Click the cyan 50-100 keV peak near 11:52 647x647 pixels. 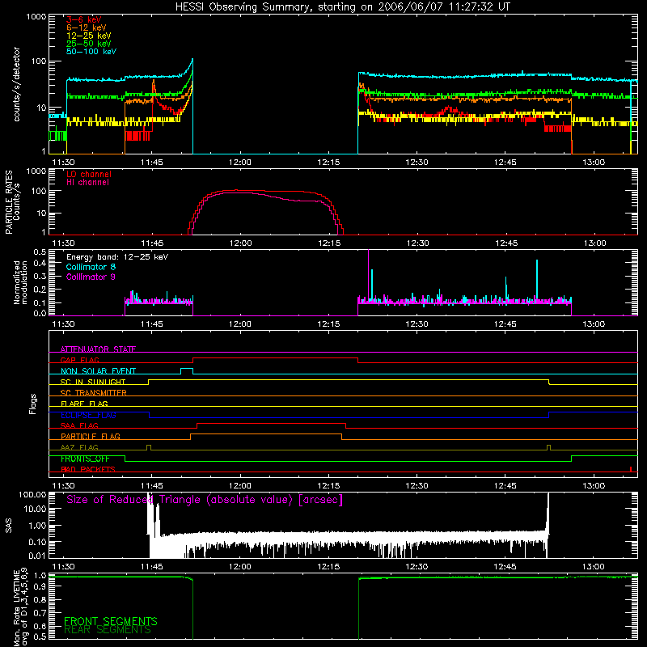tap(192, 60)
